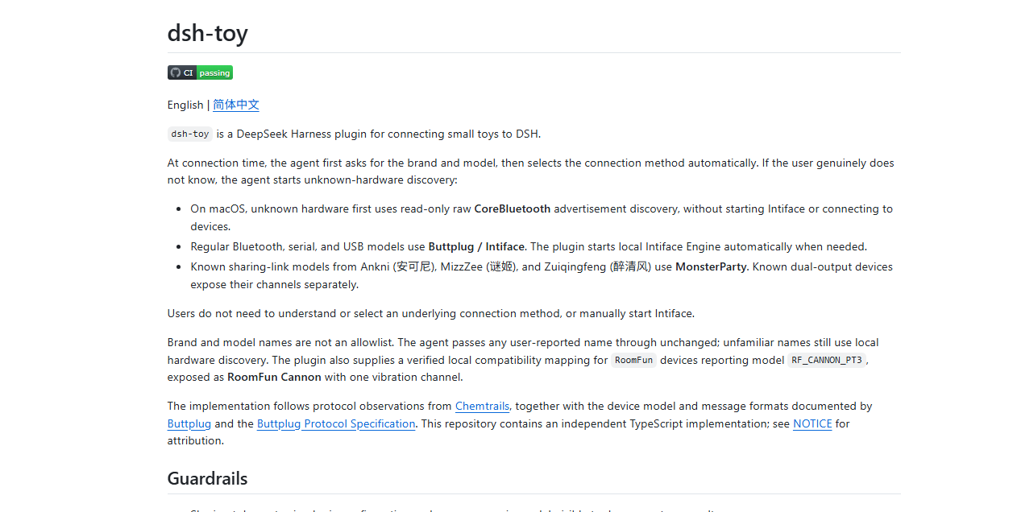Click the inline code 'dsh-toy'

pos(190,134)
